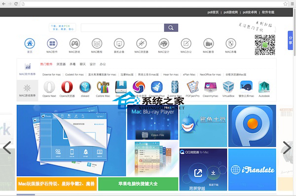Image resolution: width=296 pixels, height=196 pixels.
Task: Focus the site search input field
Action: coord(122,28)
